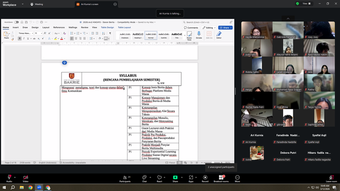The height and width of the screenshot is (191, 340).
Task: Open the Editing mode dropdown
Action: (209, 28)
